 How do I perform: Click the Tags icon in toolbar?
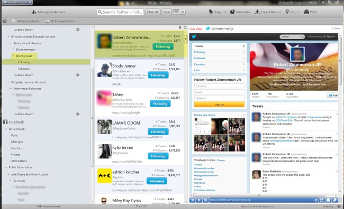pyautogui.click(x=211, y=12)
